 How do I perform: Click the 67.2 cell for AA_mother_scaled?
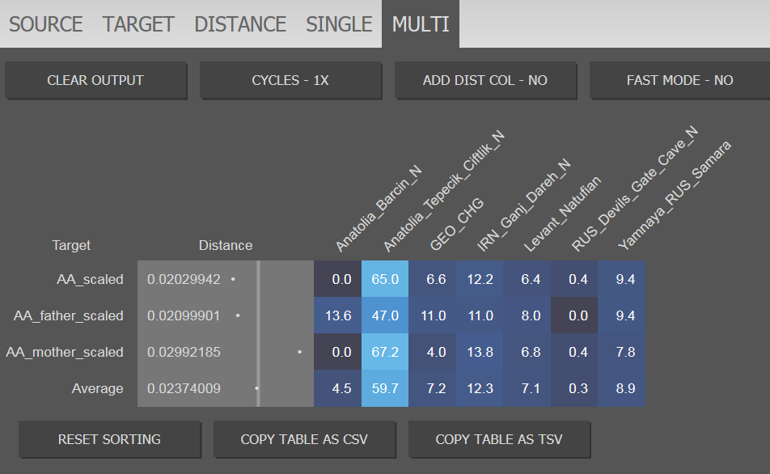[x=385, y=352]
